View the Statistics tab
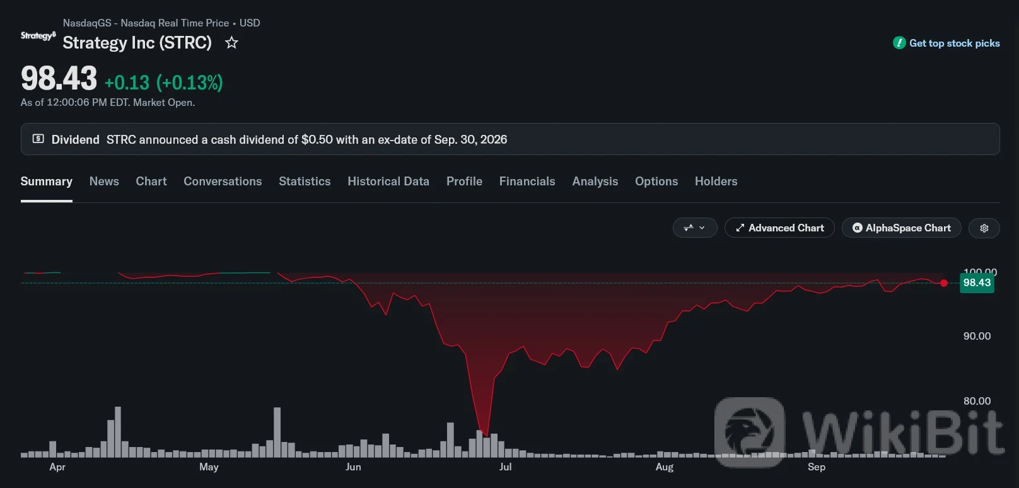1019x488 pixels. coord(305,182)
